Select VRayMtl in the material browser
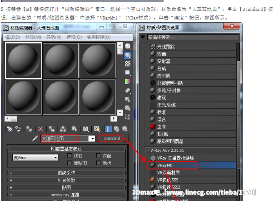Viewport: 274px width, 201px height. click(x=193, y=166)
